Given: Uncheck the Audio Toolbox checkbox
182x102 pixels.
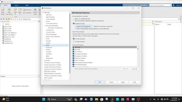Looking at the screenshot, I should coord(73,60).
